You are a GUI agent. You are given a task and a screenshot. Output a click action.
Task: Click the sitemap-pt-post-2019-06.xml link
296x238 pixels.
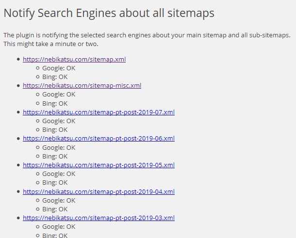coord(99,139)
